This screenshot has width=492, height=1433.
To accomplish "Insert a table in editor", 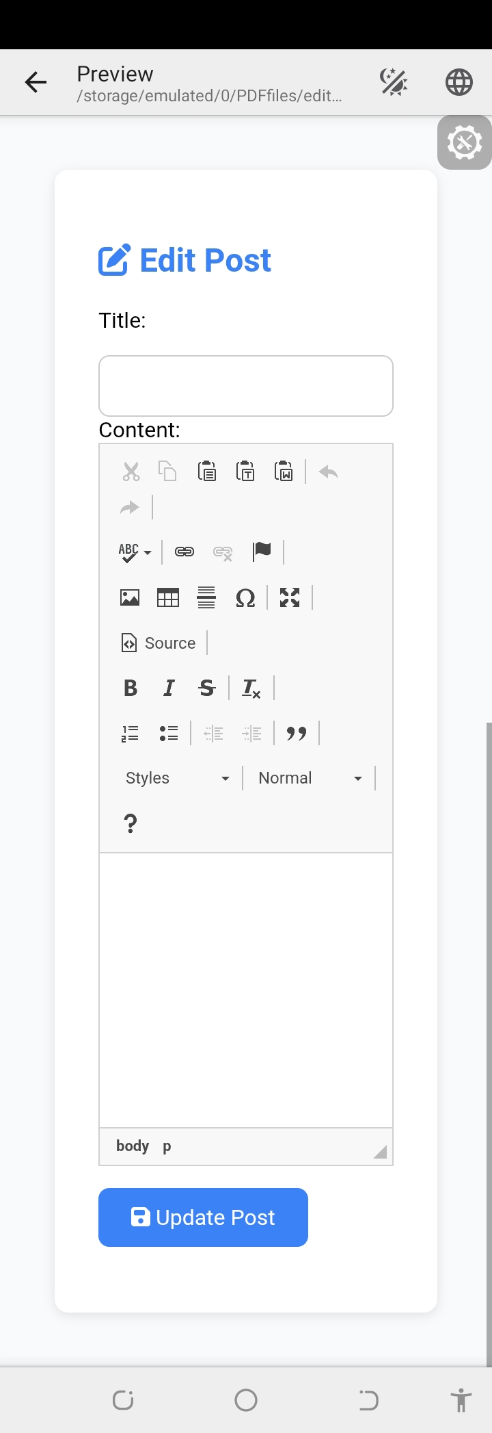I will click(168, 597).
